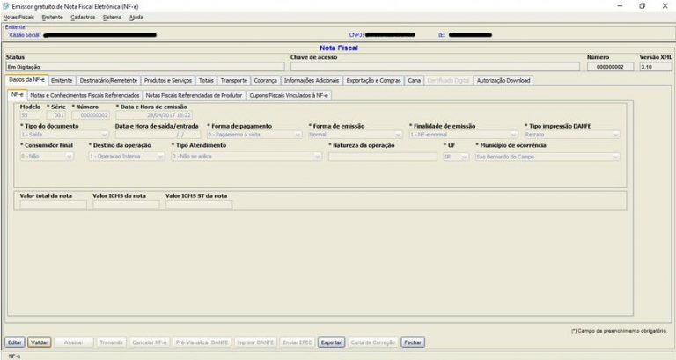Select the NF-e sub-tab
The width and height of the screenshot is (676, 360).
[x=18, y=94]
